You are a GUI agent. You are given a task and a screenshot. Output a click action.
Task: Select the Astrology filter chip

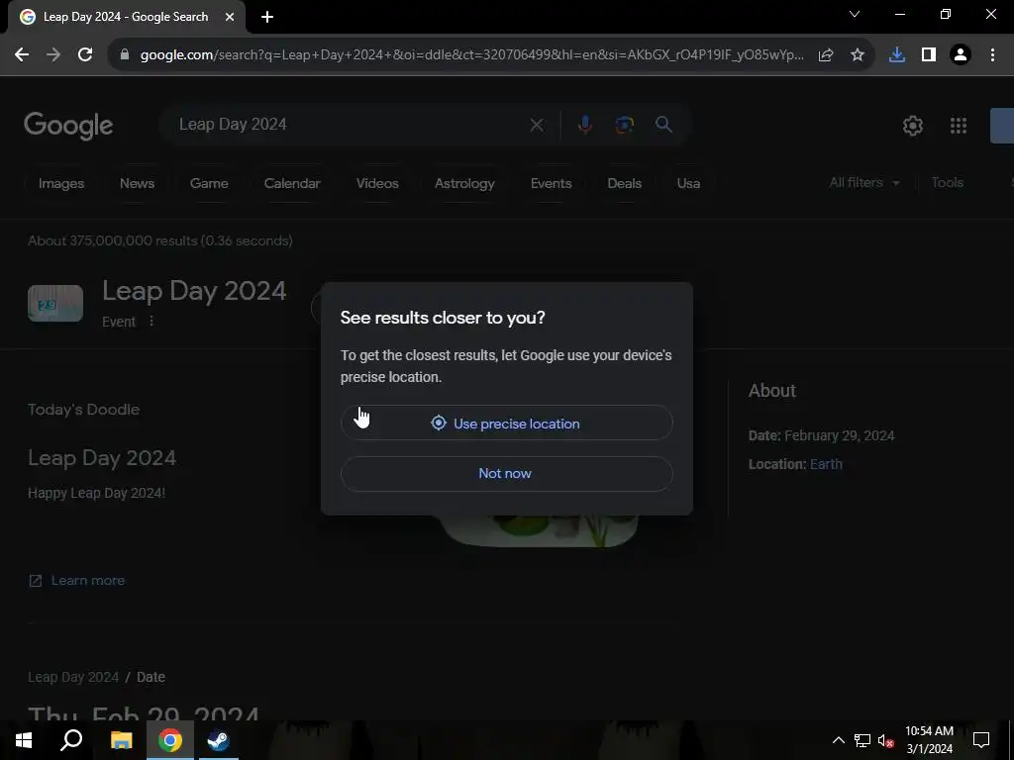(x=464, y=183)
